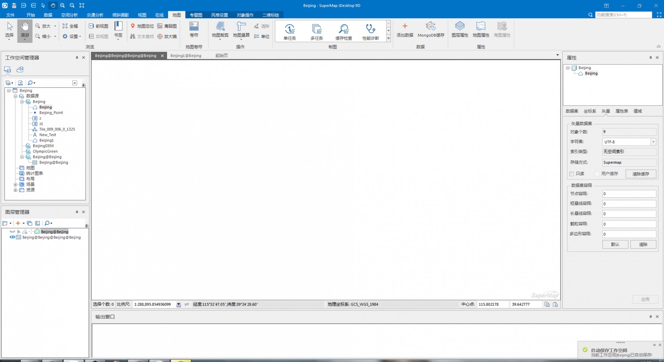Click copy center point icon in status bar
Screen dimensions: 664x362
pyautogui.click(x=547, y=304)
